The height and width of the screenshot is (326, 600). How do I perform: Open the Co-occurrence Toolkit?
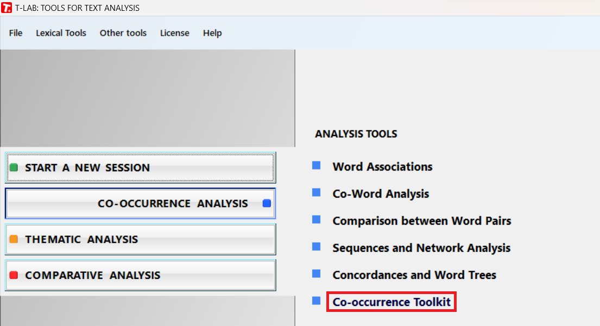click(391, 302)
